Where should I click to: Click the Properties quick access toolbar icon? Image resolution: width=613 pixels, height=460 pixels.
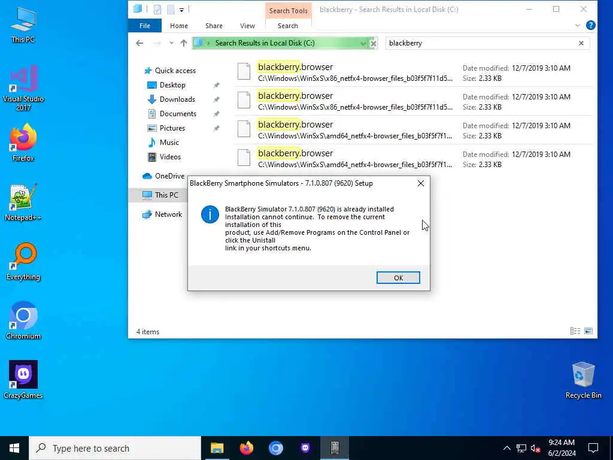[157, 10]
